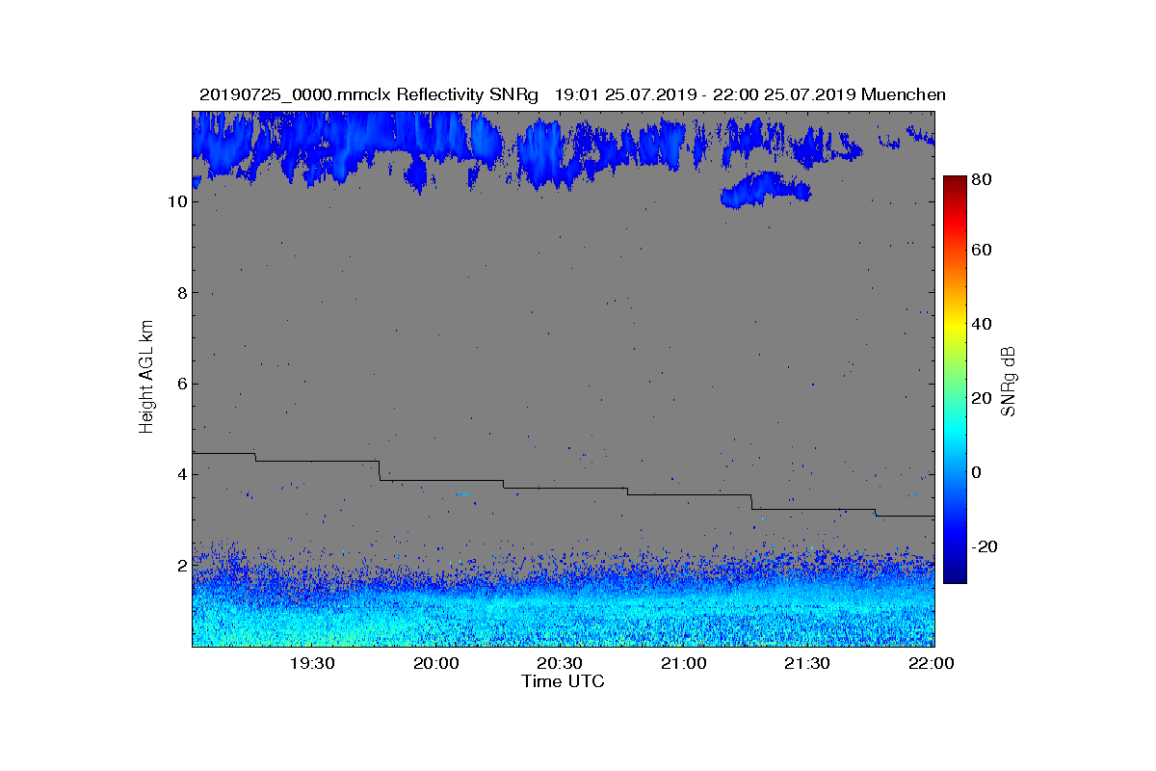
Task: Click the height tick label 2
Action: tap(181, 565)
